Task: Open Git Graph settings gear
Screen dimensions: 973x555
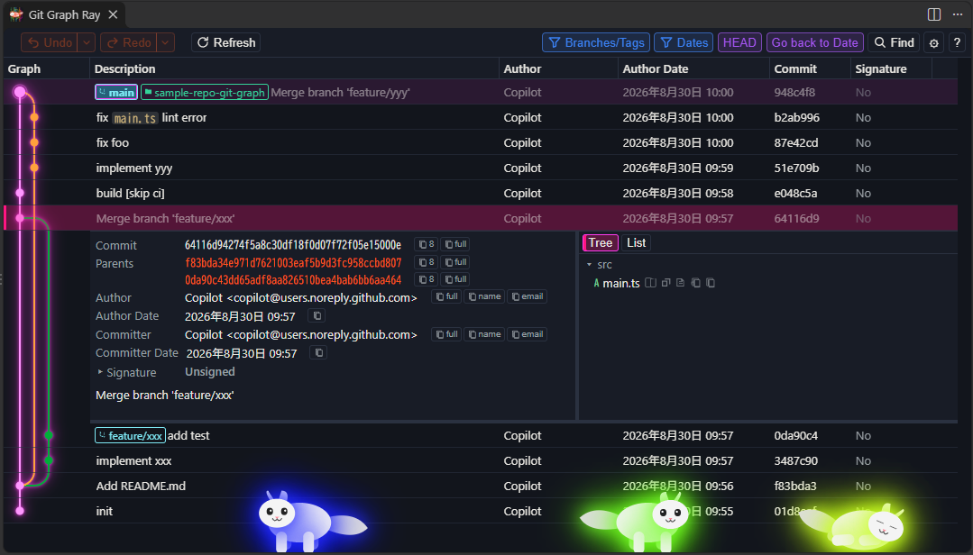Action: [934, 42]
